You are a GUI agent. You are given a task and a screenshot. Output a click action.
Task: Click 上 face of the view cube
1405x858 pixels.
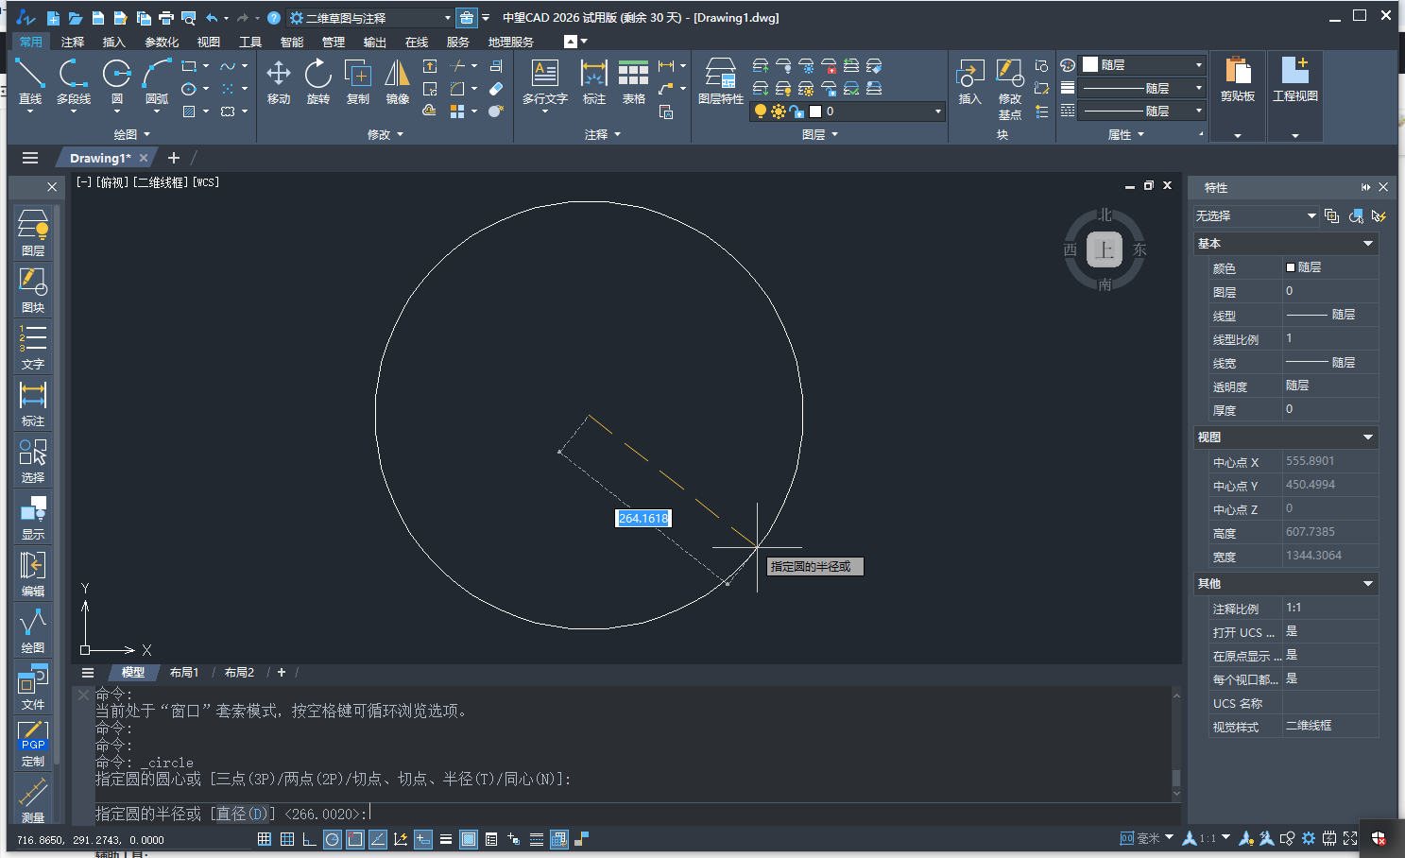point(1105,249)
